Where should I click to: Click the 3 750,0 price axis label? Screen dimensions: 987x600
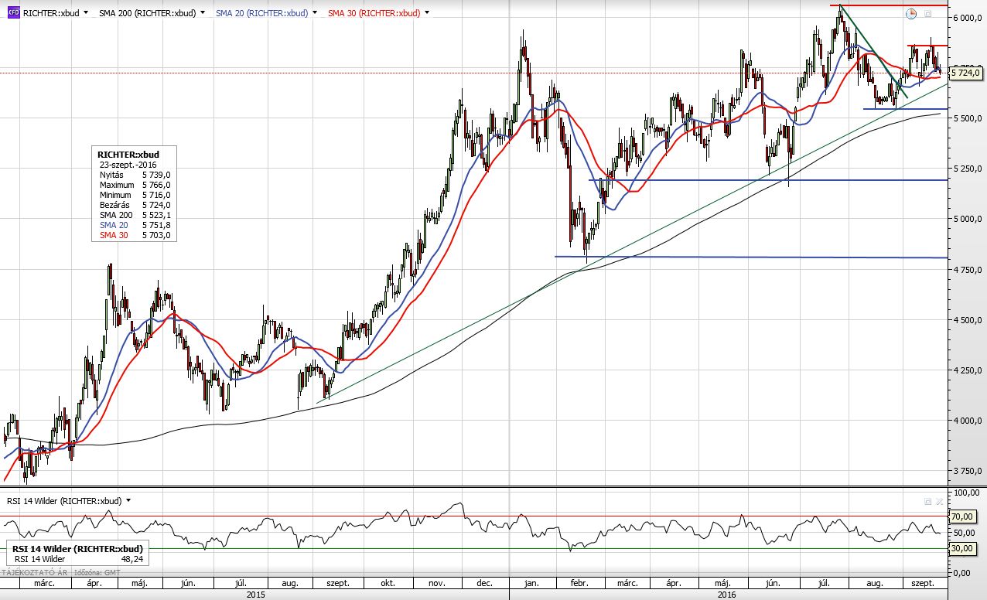968,471
